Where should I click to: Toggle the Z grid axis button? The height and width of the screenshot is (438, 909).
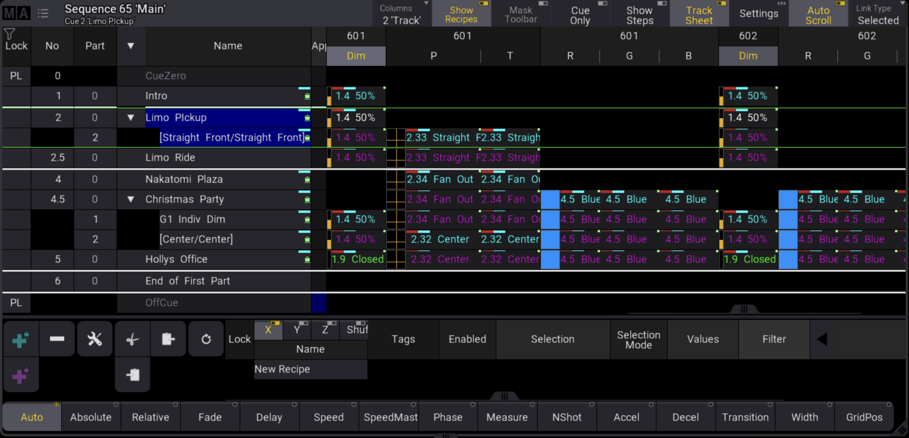click(x=325, y=329)
